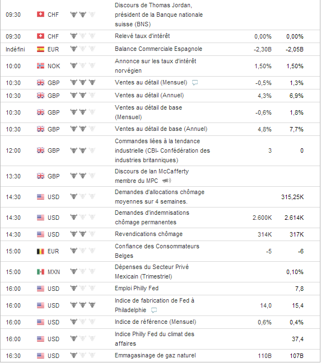The height and width of the screenshot is (363, 321).
Task: Click the comment bubble icon beside Ventes au détail (Mensuel)
Action: [195, 83]
